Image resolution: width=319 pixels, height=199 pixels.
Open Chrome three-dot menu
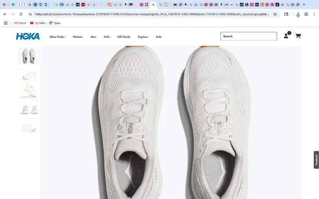[x=314, y=14]
